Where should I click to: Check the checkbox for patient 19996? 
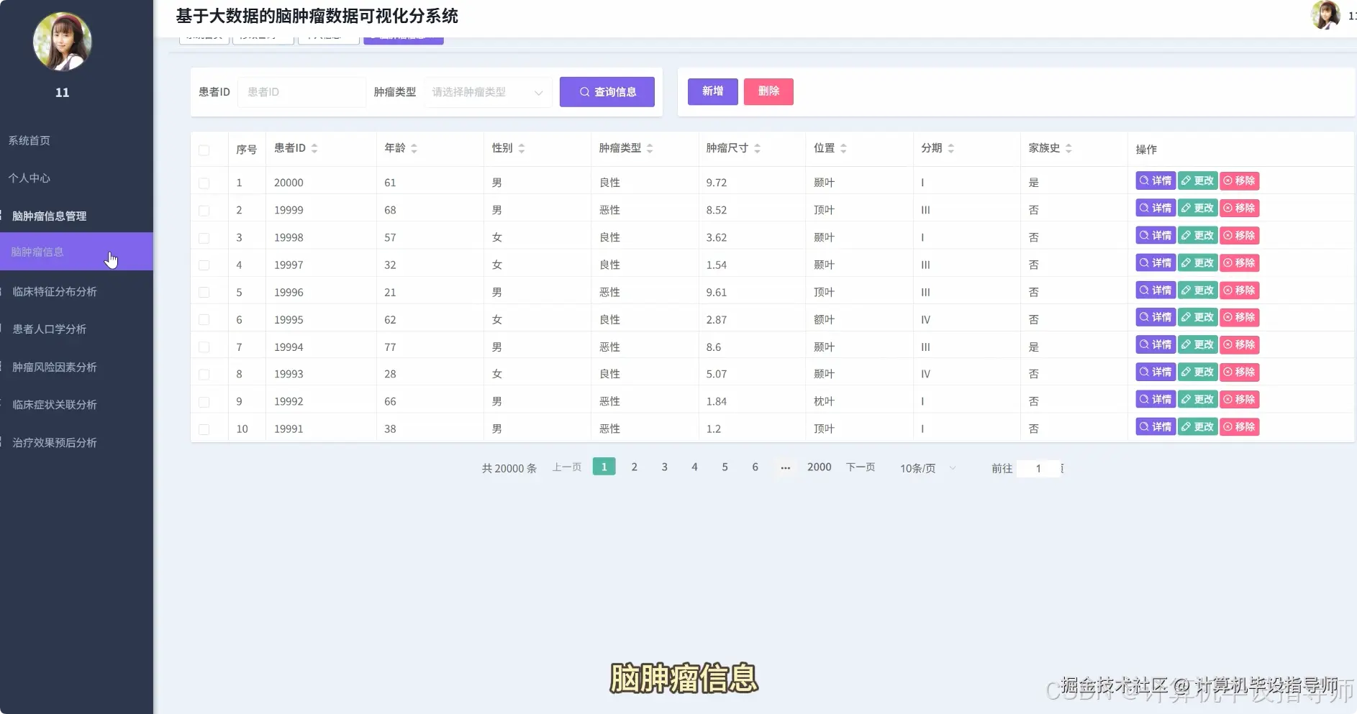(x=205, y=292)
